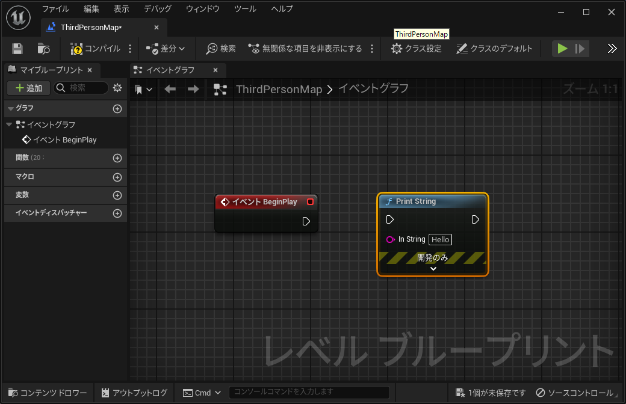Viewport: 626px width, 404px height.
Task: Click the Unreal Engine logo icon
Action: [19, 17]
